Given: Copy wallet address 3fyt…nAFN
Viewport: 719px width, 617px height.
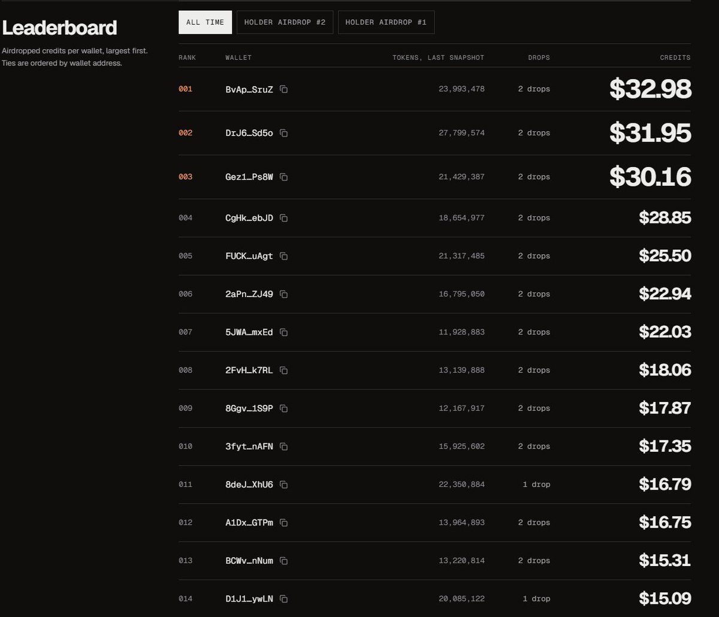Looking at the screenshot, I should tap(284, 447).
